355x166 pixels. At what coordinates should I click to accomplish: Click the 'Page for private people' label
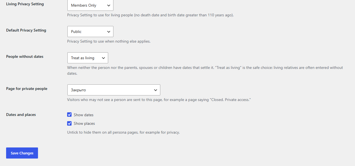pyautogui.click(x=27, y=89)
